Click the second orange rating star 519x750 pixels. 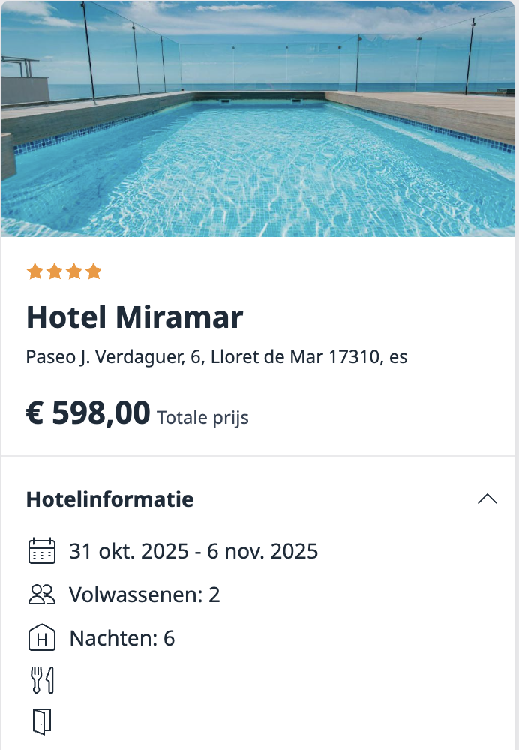55,271
